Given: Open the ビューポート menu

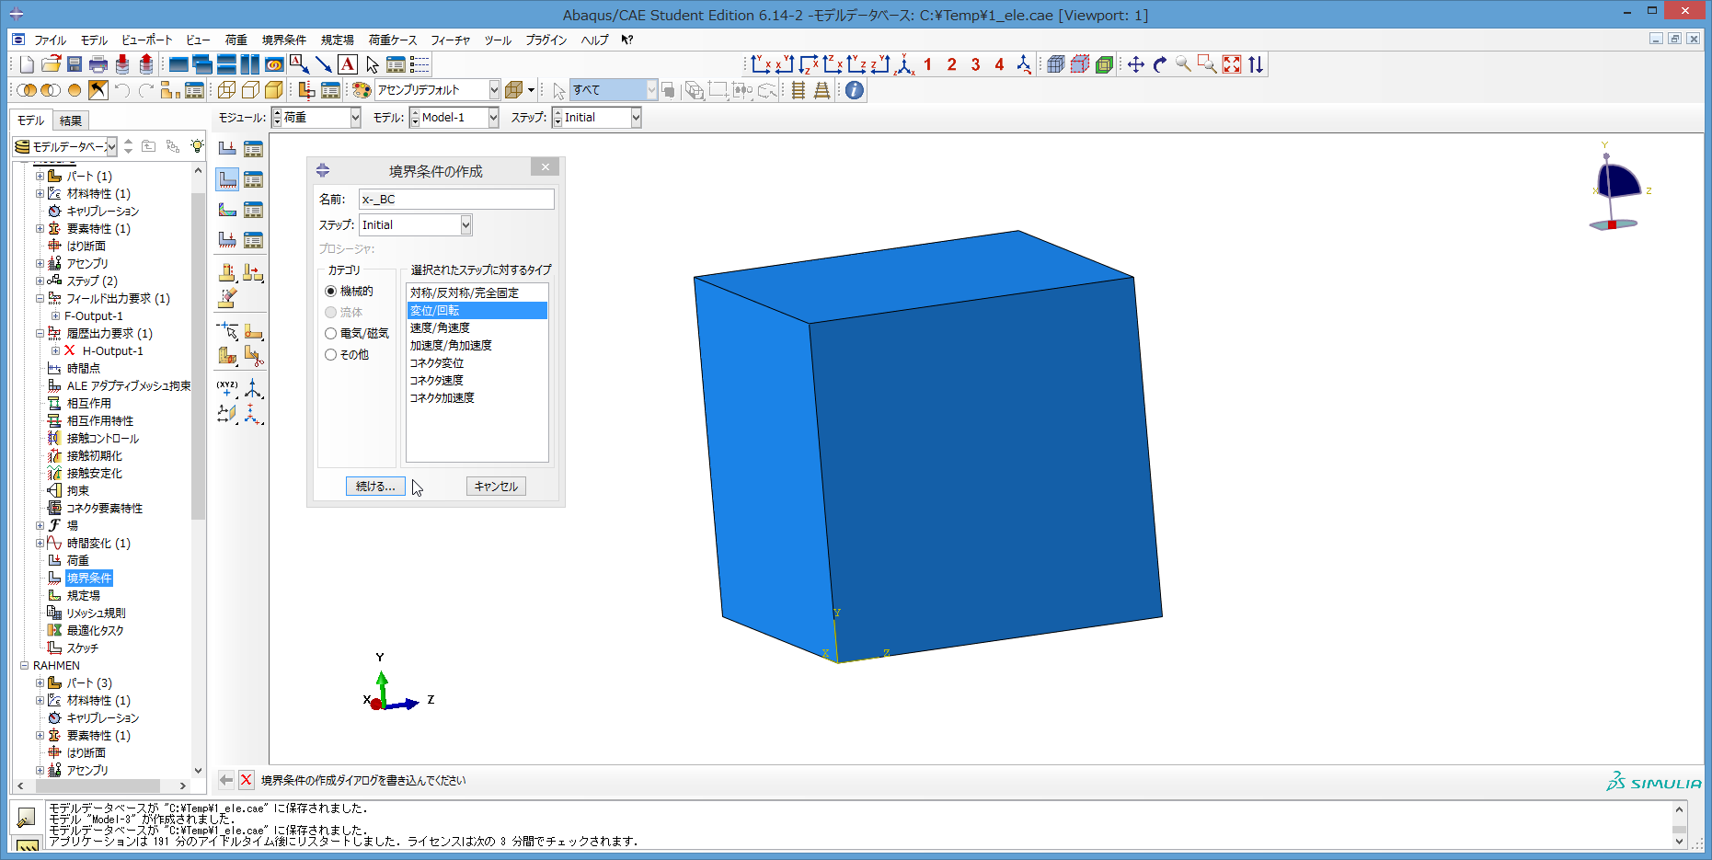Looking at the screenshot, I should pos(146,40).
